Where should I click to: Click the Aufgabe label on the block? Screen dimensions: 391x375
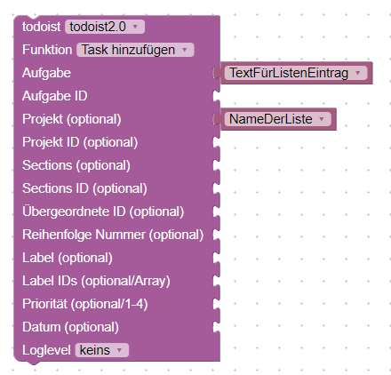[46, 73]
